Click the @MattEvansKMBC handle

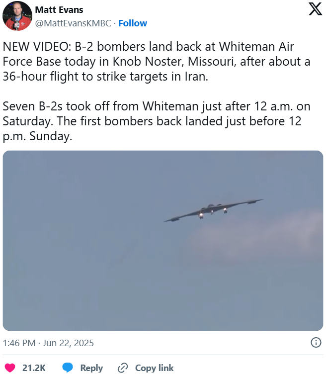[x=73, y=23]
